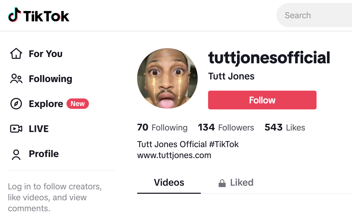Open Tutt Jones profile picture
The width and height of the screenshot is (352, 212).
[x=167, y=78]
